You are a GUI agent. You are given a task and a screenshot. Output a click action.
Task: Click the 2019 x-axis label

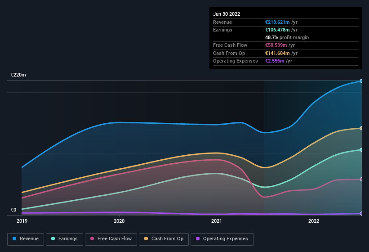22,221
